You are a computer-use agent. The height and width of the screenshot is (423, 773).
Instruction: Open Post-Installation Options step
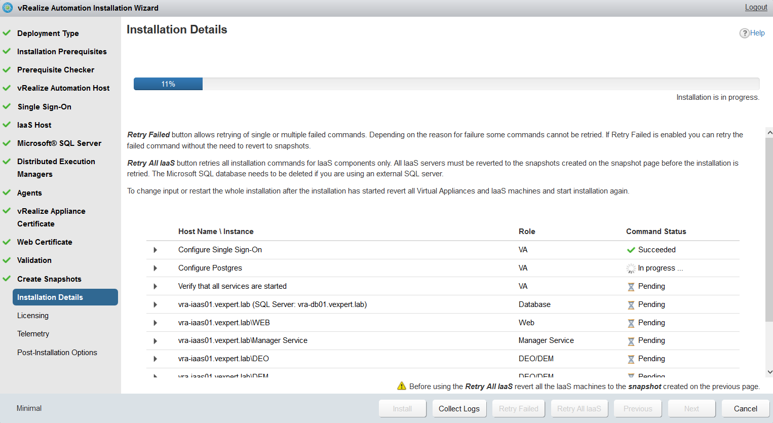click(x=57, y=352)
